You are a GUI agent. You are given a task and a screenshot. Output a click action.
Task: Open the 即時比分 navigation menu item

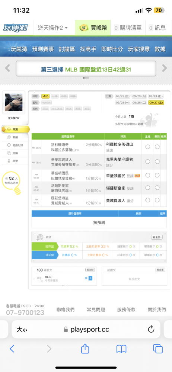112,49
